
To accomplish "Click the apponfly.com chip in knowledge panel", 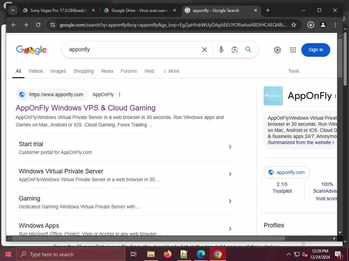I will pyautogui.click(x=287, y=172).
